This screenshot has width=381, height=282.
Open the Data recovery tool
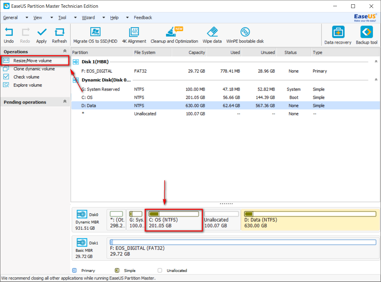pyautogui.click(x=338, y=33)
